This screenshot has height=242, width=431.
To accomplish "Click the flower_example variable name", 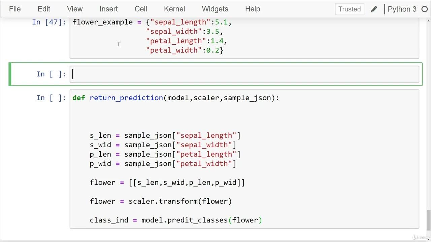I will click(x=103, y=22).
